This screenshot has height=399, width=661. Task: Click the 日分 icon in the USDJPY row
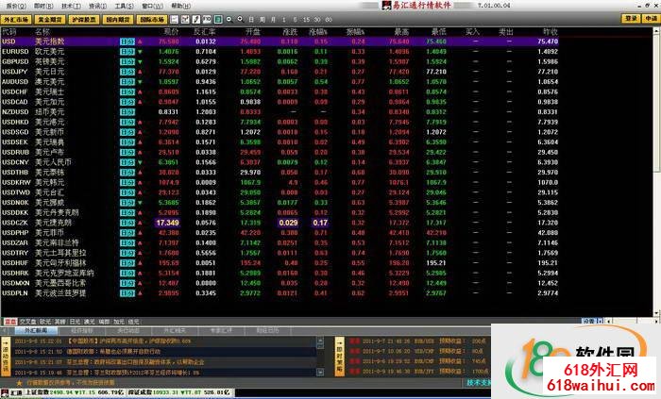(x=127, y=72)
